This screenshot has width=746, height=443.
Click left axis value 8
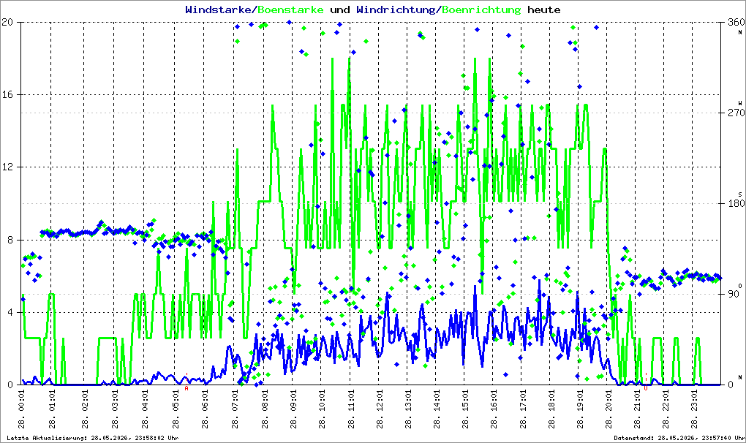coord(10,240)
